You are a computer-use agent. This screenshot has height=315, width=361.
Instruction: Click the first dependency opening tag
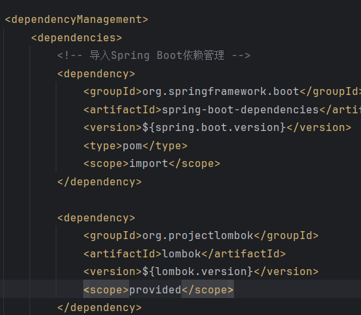[x=96, y=74]
